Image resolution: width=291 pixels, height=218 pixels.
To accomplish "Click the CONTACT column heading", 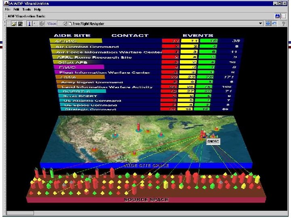I will [130, 36].
